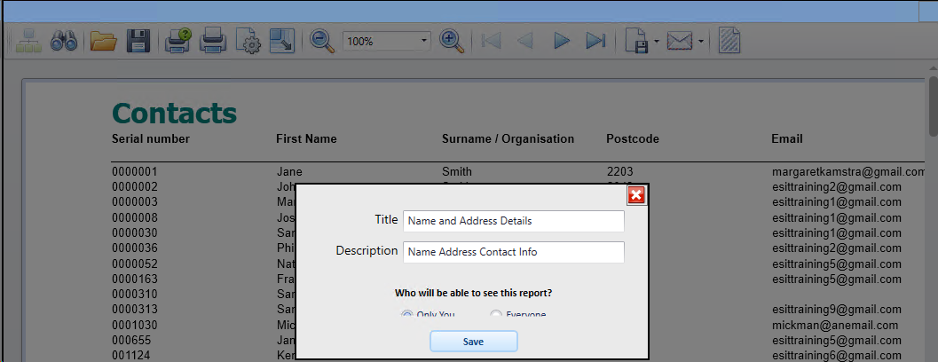Click the Save button in the dialog

coord(473,342)
